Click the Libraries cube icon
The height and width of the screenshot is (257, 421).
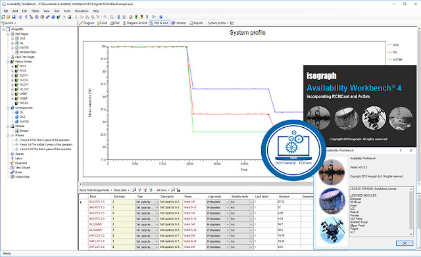coord(173,23)
